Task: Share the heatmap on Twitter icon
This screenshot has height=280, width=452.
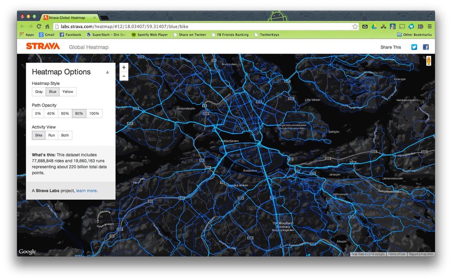Action: 414,47
